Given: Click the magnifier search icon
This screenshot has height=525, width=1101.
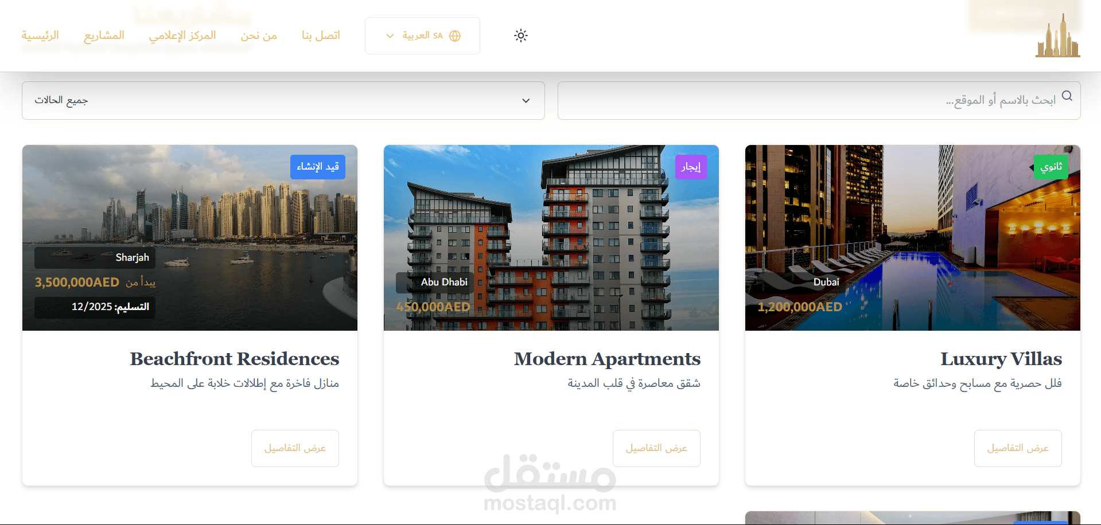Looking at the screenshot, I should point(1067,96).
